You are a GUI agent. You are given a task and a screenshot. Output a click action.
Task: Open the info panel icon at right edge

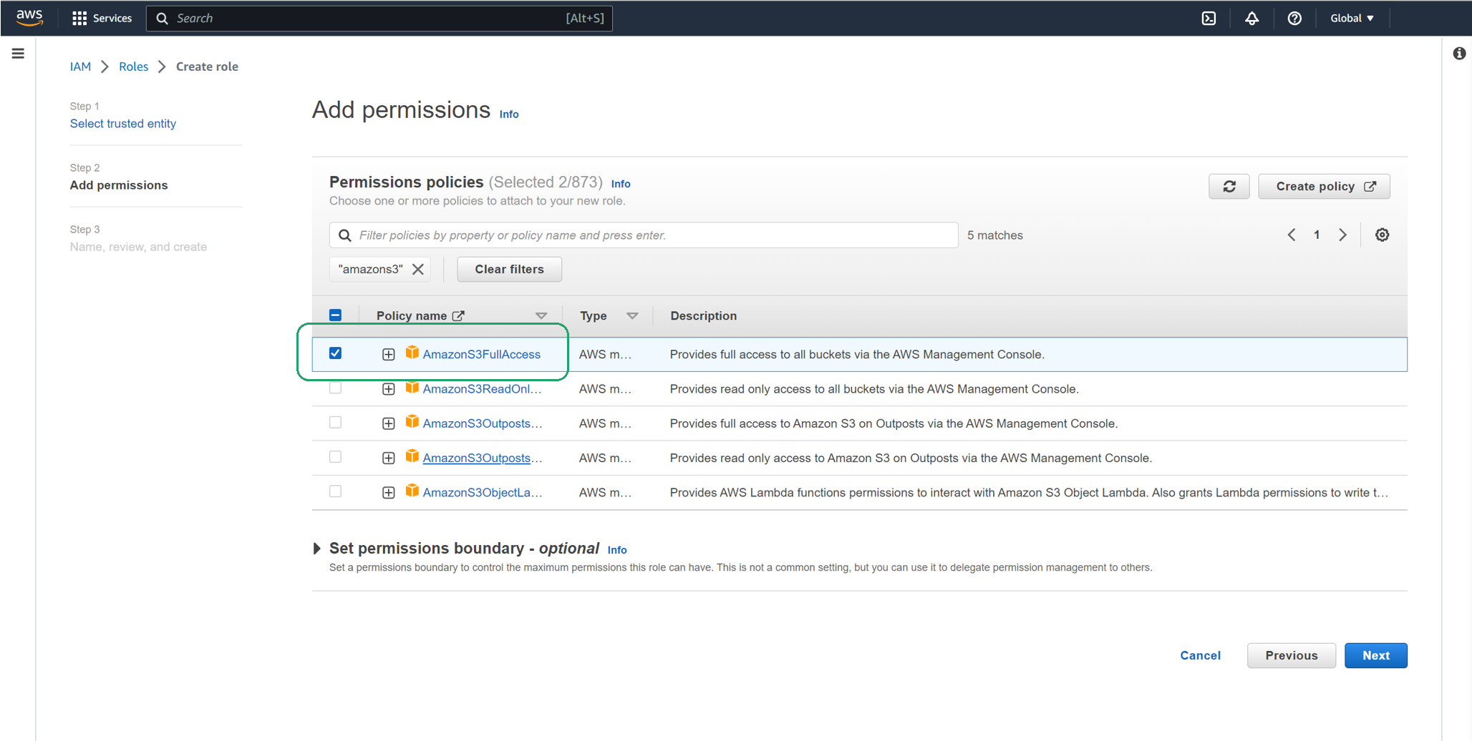(1459, 54)
